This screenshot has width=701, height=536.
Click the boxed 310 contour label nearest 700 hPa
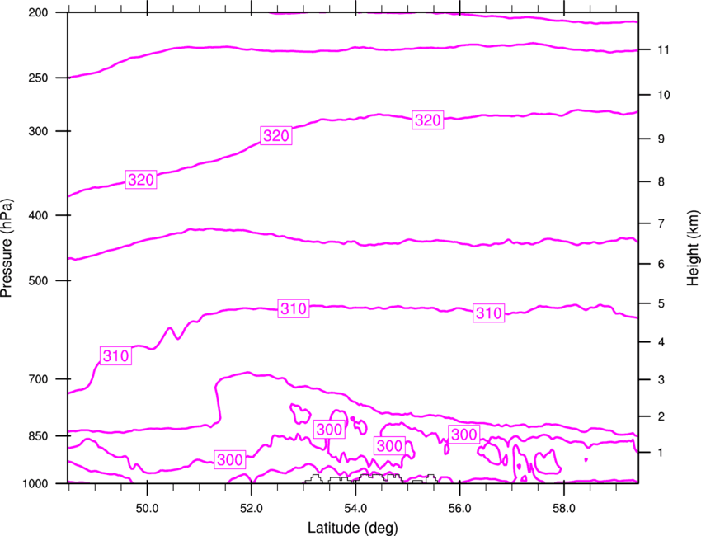115,356
